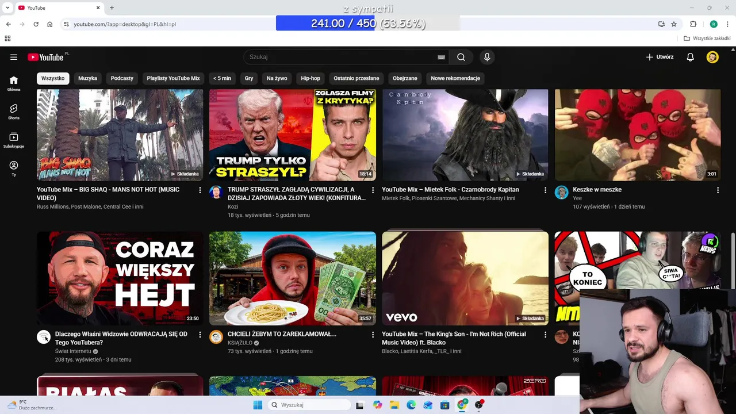View site information icon in address bar

(66, 24)
